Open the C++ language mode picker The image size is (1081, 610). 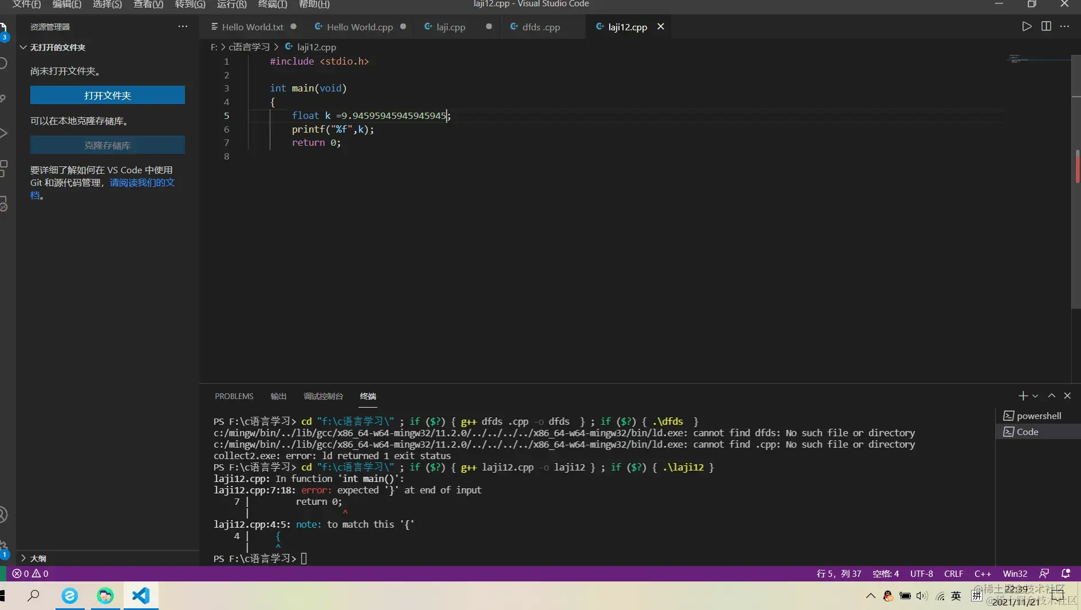[x=983, y=573]
